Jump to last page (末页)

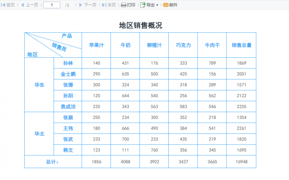click(109, 5)
